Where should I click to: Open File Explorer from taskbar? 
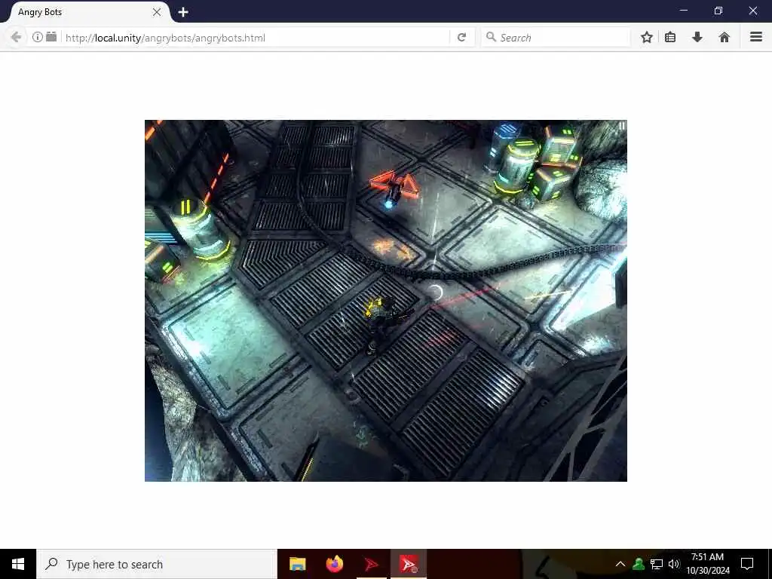click(297, 564)
